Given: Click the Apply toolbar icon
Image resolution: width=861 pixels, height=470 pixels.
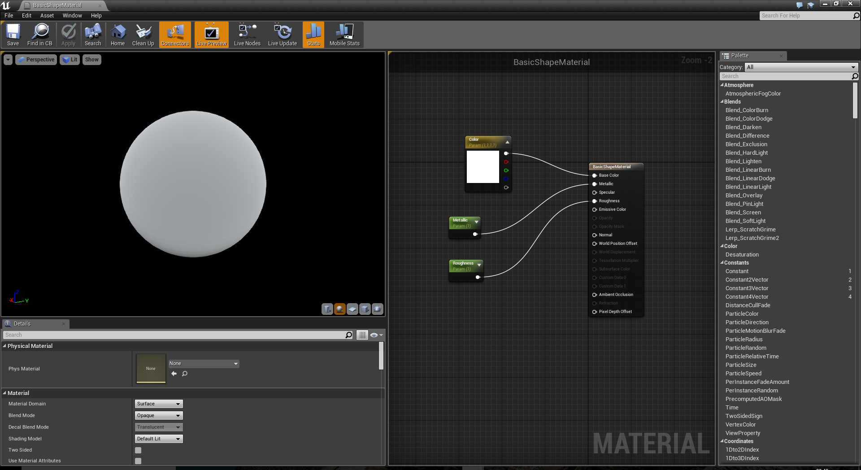Looking at the screenshot, I should (68, 35).
